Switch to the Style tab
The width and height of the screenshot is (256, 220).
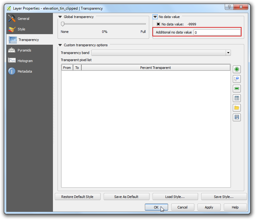tap(30, 29)
